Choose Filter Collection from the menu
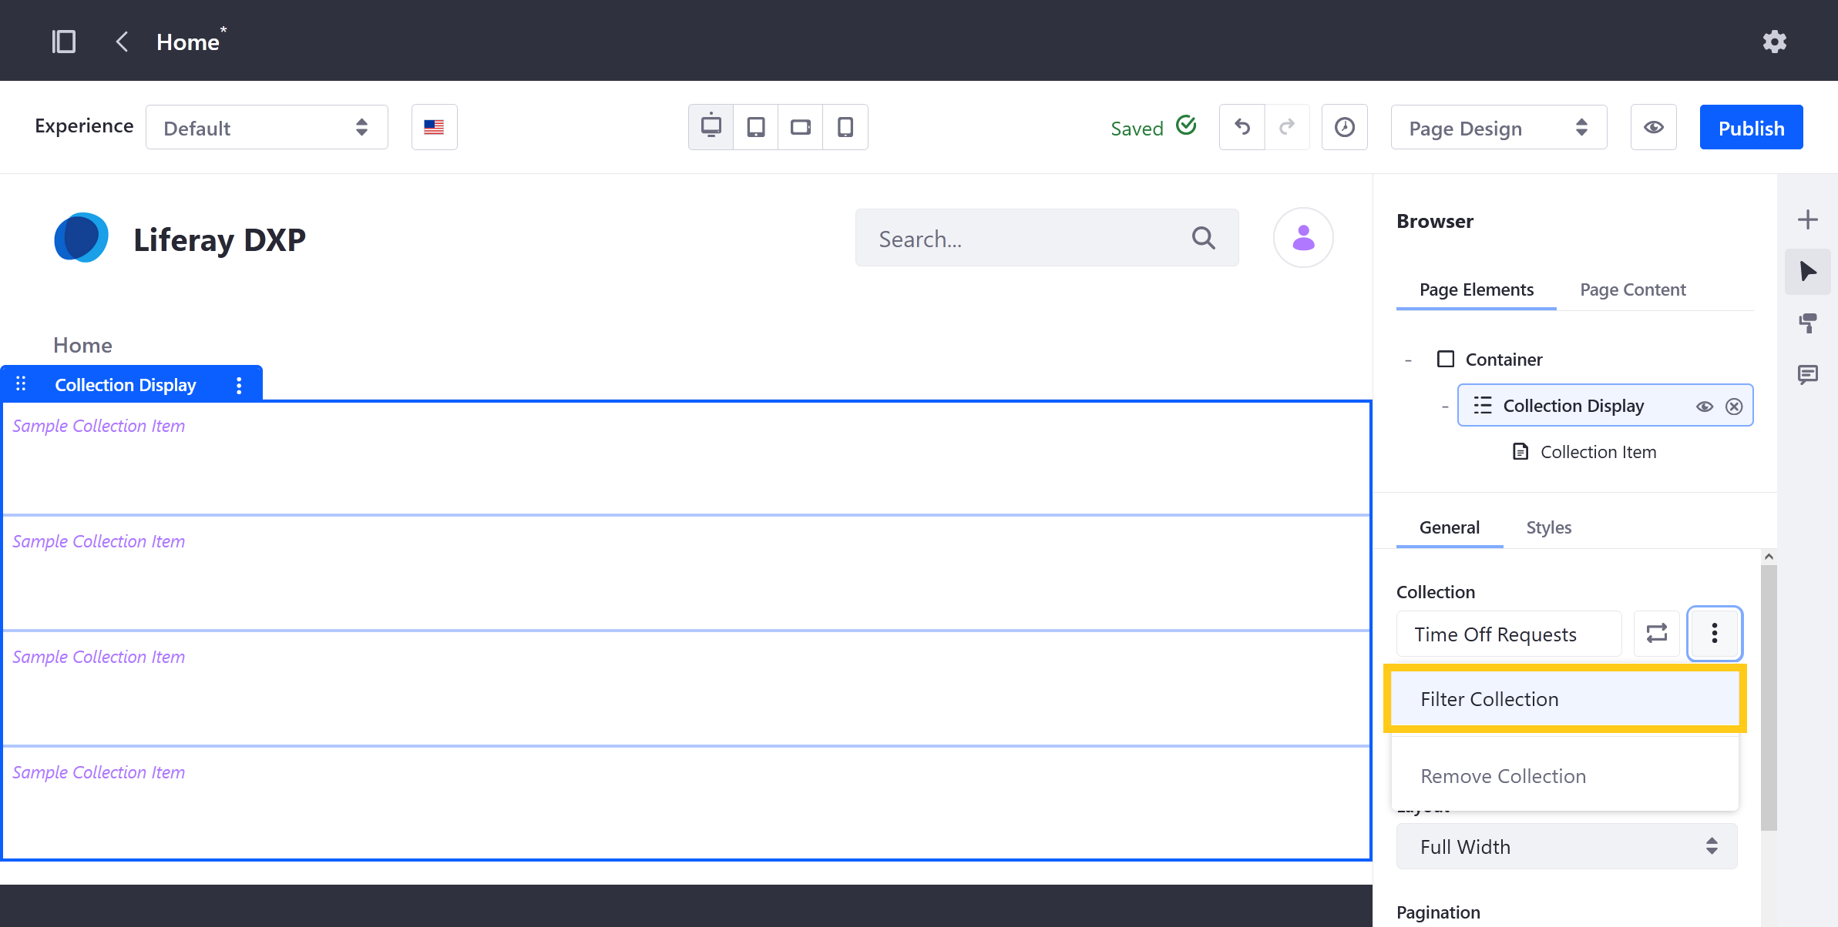This screenshot has height=927, width=1838. tap(1565, 699)
